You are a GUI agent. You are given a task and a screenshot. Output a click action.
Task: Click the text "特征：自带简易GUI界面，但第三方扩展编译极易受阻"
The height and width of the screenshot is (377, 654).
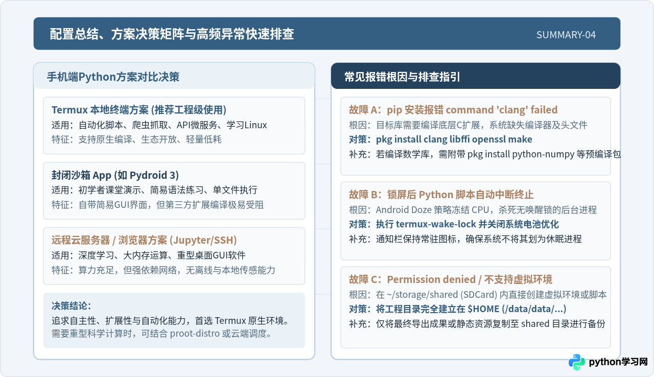[157, 204]
